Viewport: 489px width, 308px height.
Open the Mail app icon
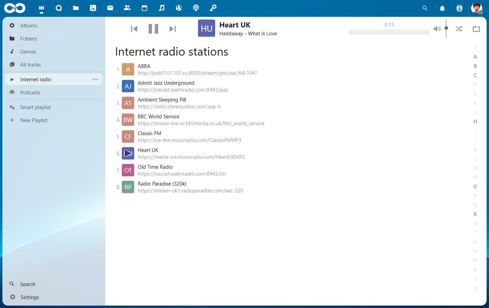(x=110, y=8)
